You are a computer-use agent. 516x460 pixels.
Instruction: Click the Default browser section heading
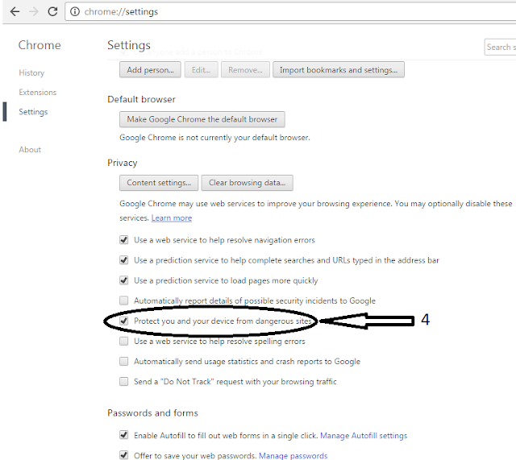pos(141,99)
